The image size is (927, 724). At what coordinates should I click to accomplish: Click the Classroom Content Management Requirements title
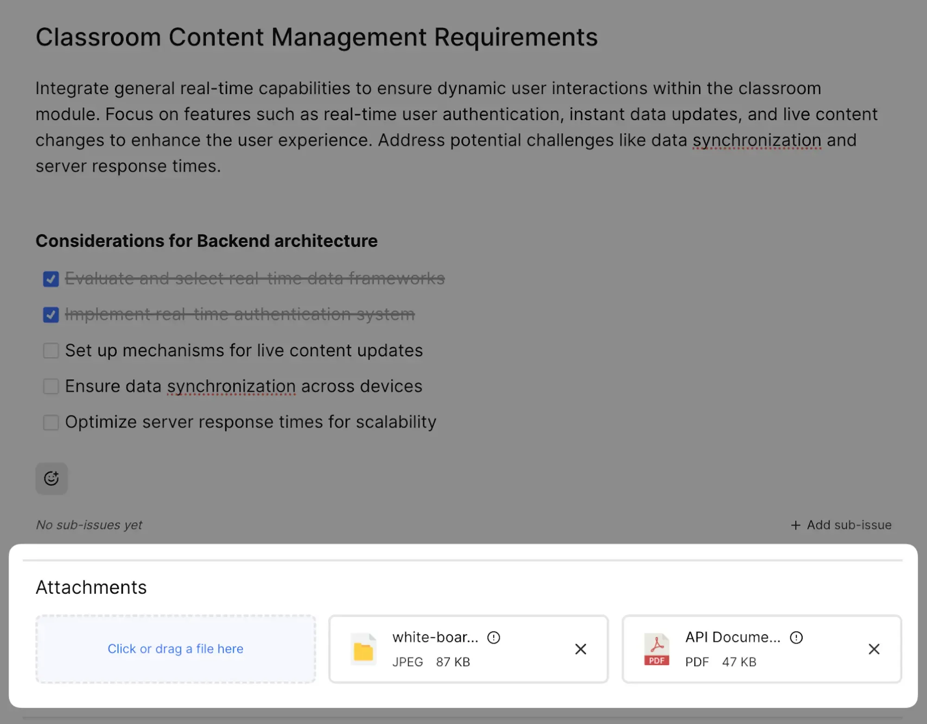[x=317, y=37]
